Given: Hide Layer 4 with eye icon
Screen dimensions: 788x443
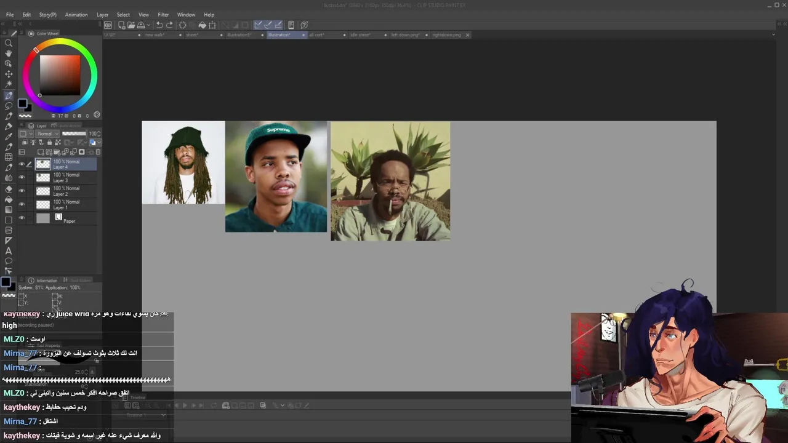Looking at the screenshot, I should pos(22,164).
